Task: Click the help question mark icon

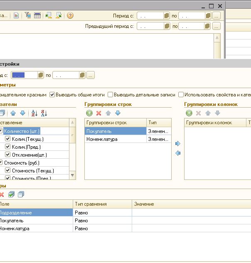Action: [x=70, y=15]
